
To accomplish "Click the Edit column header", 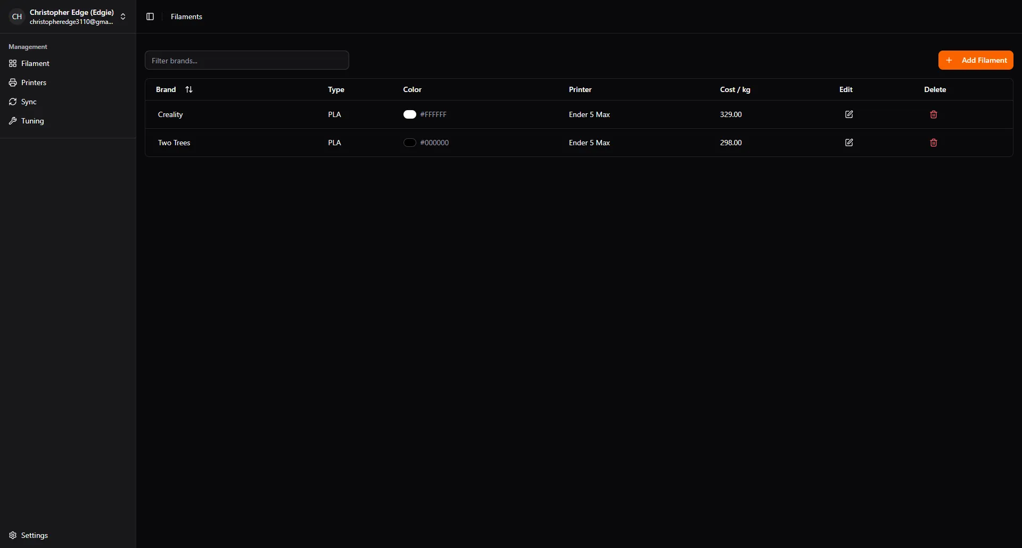I will tap(846, 89).
